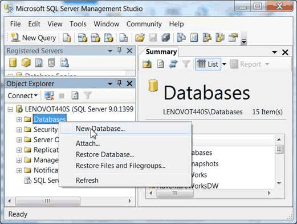This screenshot has width=297, height=224.
Task: Choose Restore Database from context menu
Action: (x=125, y=154)
